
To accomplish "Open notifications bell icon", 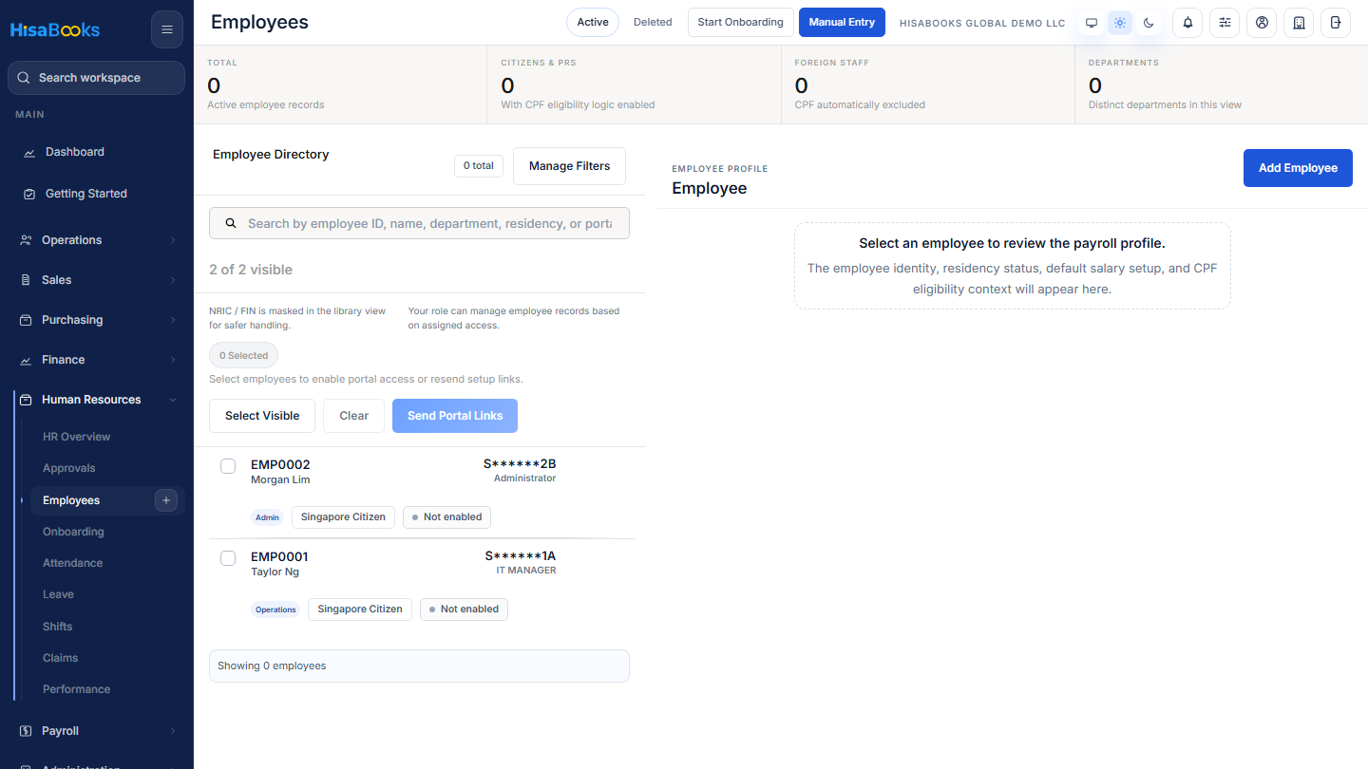I will pos(1187,23).
